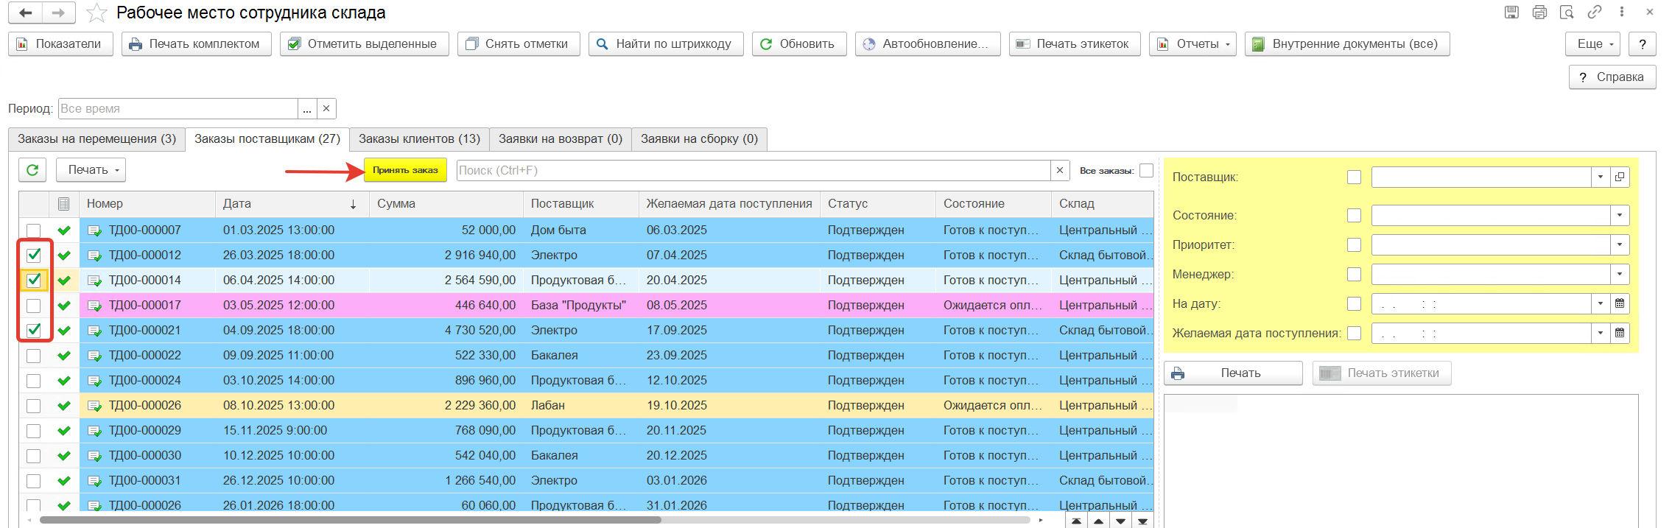Open the Заявки на сборку tab
This screenshot has height=528, width=1672.
(700, 139)
